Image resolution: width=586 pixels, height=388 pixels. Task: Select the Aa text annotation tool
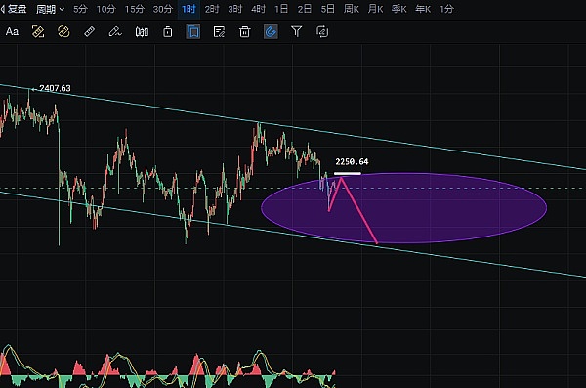[x=12, y=32]
